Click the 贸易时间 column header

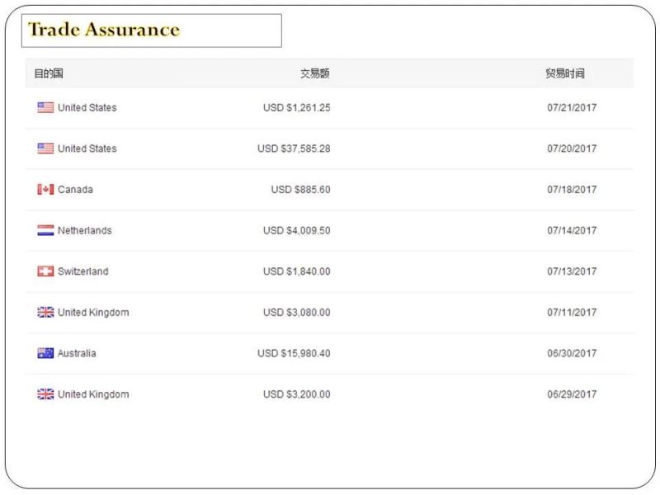[x=565, y=73]
